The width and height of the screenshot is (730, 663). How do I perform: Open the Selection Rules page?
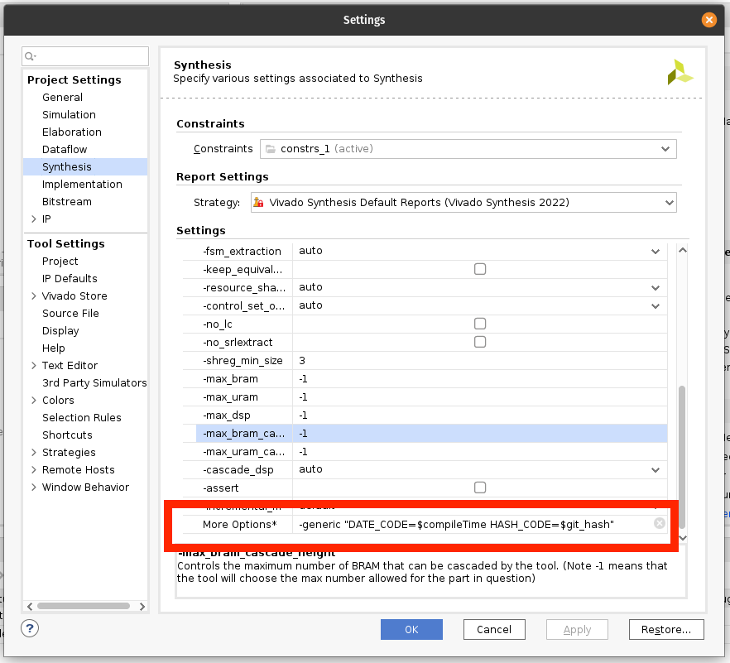pyautogui.click(x=81, y=418)
